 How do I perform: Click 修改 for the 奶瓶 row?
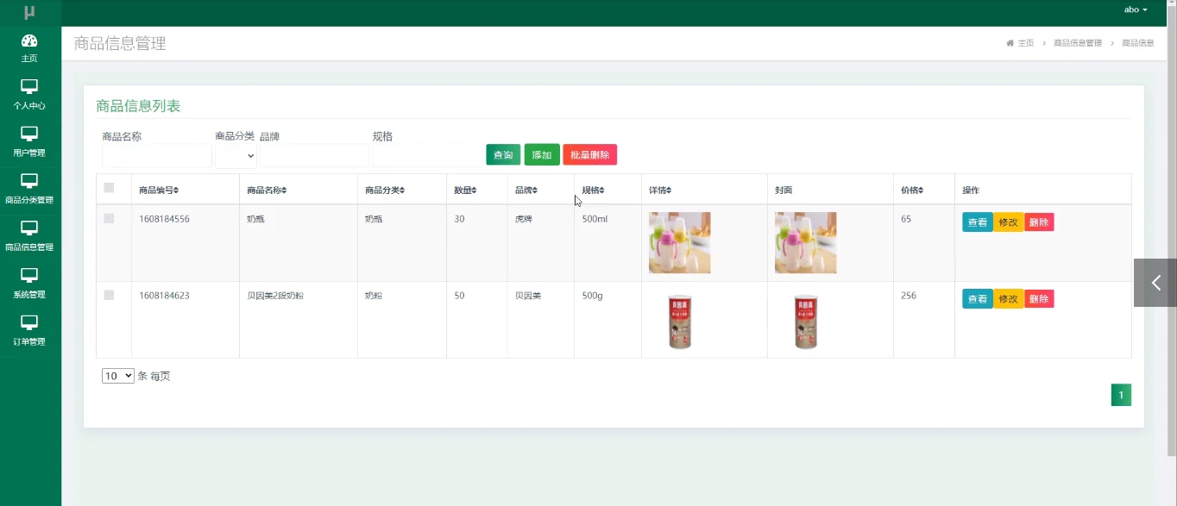point(1009,222)
